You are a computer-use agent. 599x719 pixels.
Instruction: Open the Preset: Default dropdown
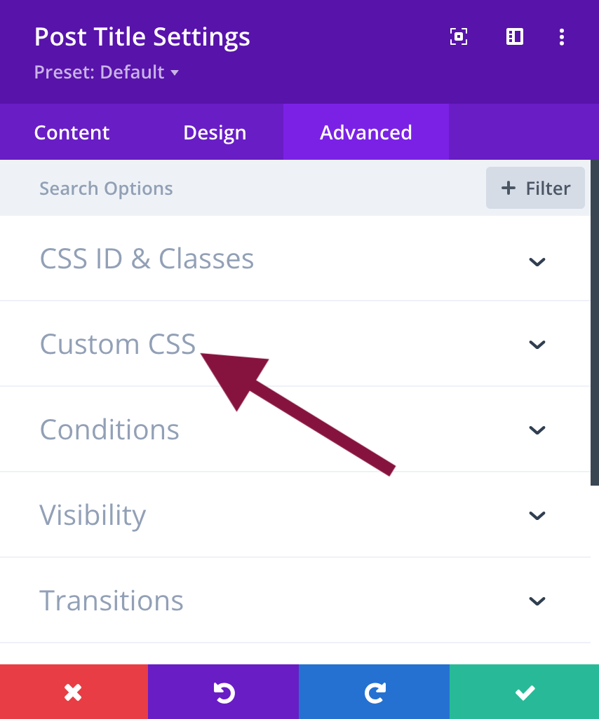click(x=106, y=72)
